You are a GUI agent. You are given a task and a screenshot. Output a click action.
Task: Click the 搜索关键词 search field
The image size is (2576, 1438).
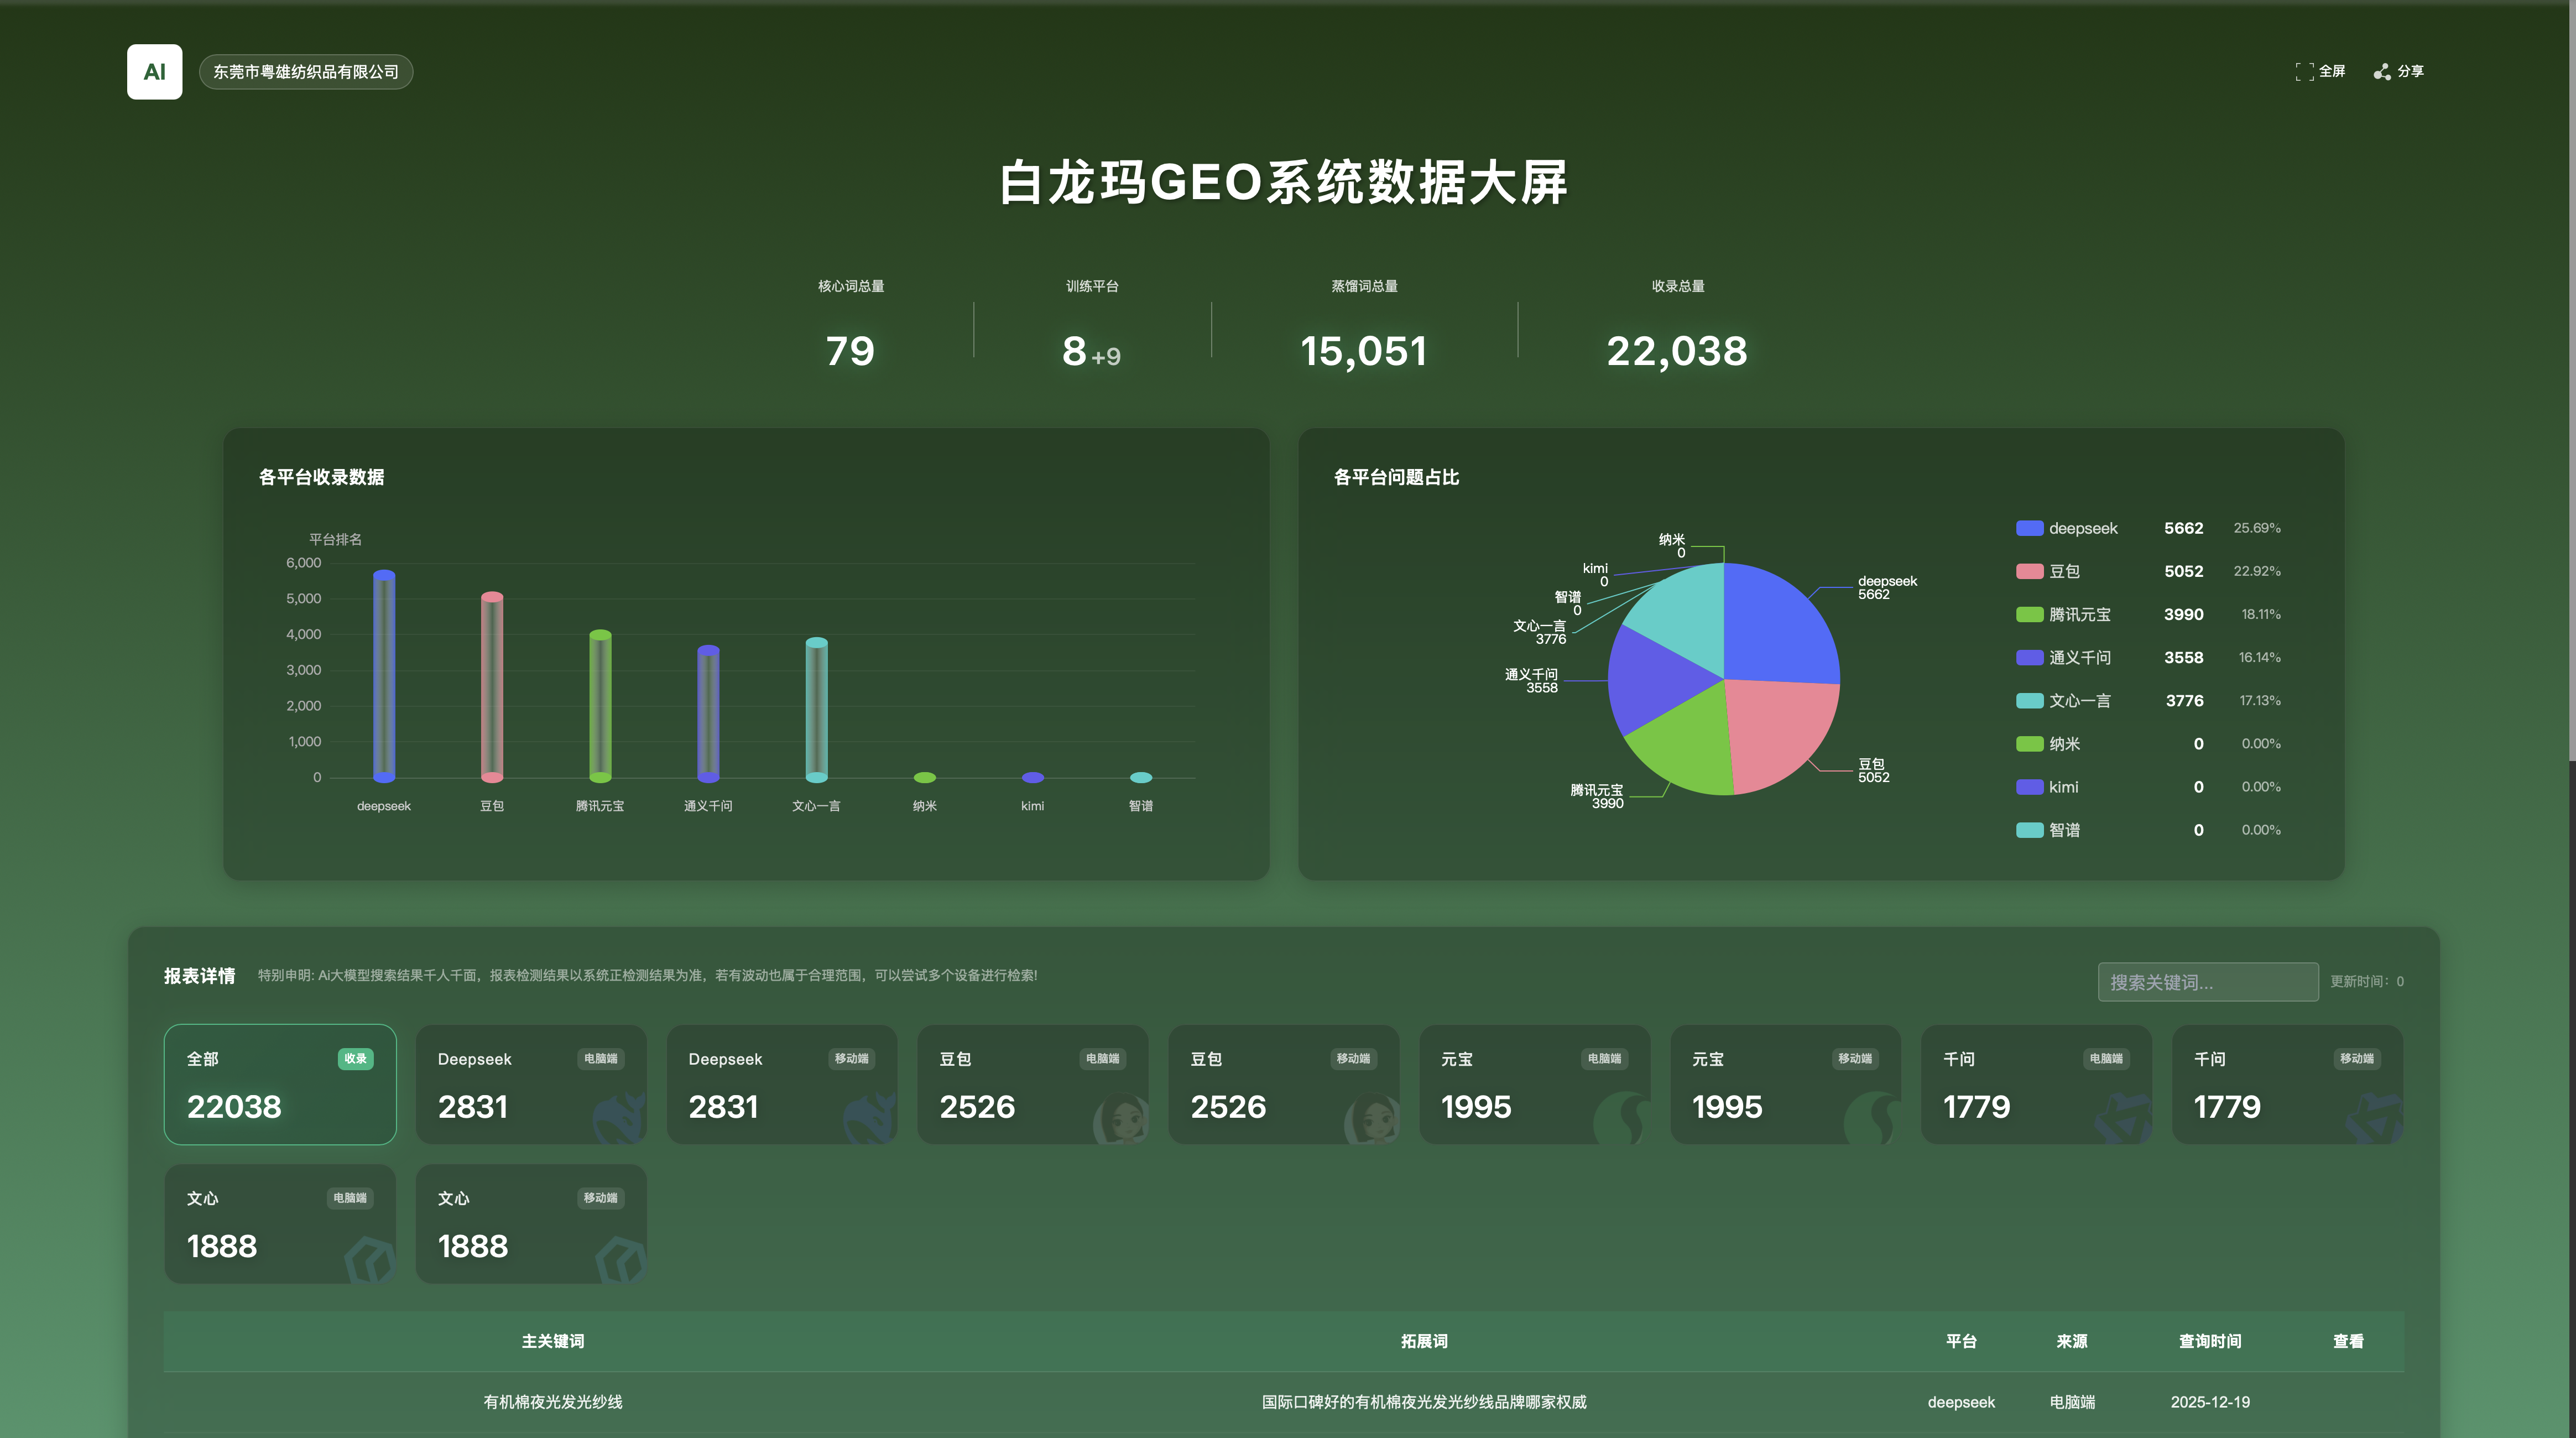[2208, 982]
